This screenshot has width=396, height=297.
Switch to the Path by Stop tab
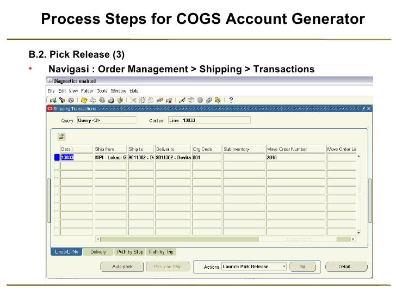point(130,252)
